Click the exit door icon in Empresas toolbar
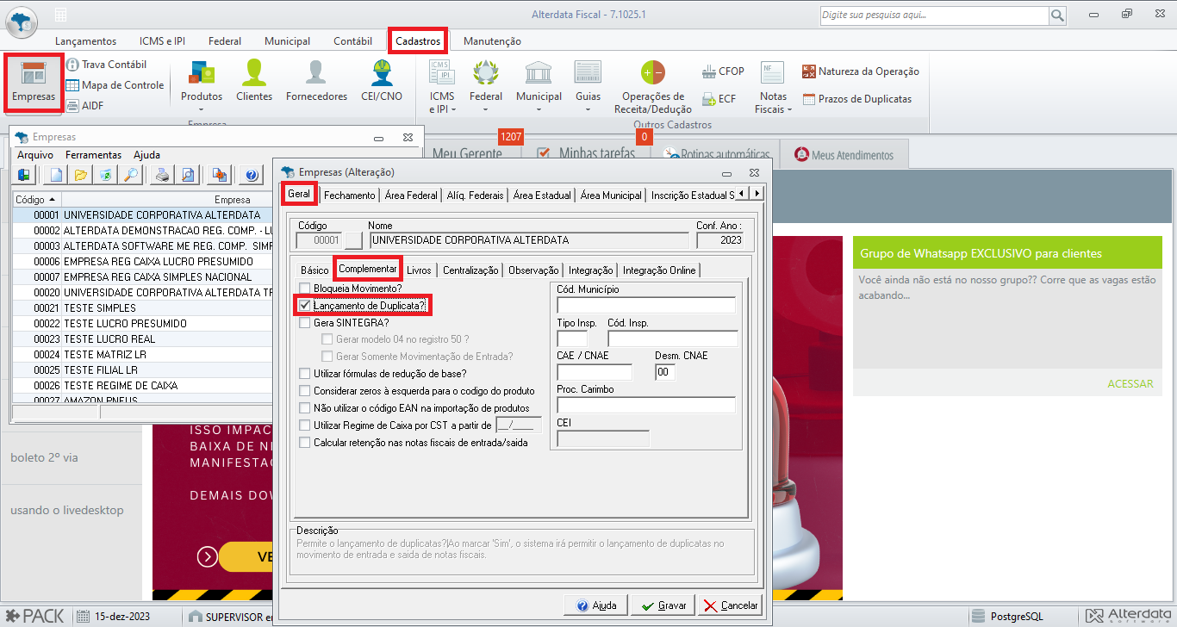Image resolution: width=1177 pixels, height=627 pixels. (24, 175)
